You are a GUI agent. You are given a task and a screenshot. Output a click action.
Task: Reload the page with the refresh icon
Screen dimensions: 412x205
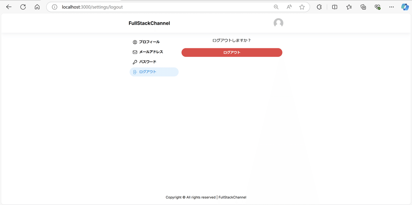[23, 7]
